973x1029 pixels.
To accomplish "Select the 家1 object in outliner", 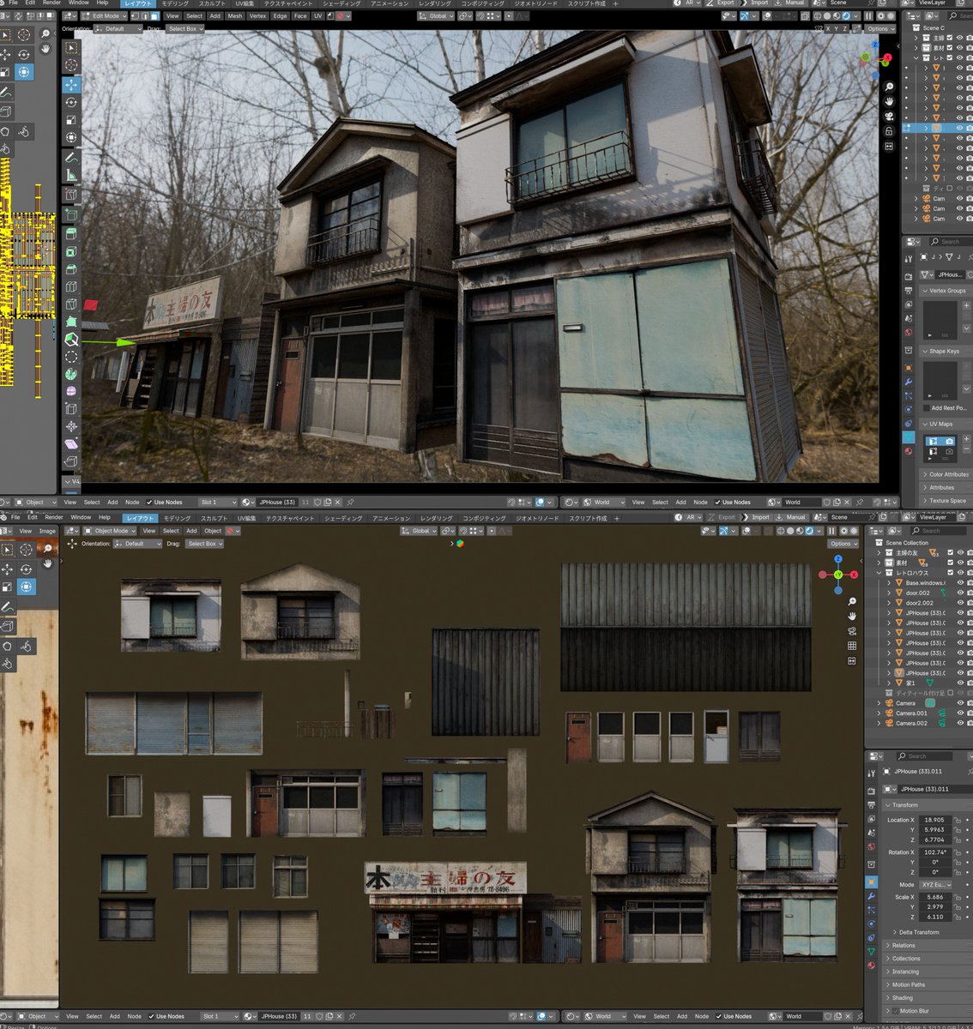I will click(x=910, y=683).
